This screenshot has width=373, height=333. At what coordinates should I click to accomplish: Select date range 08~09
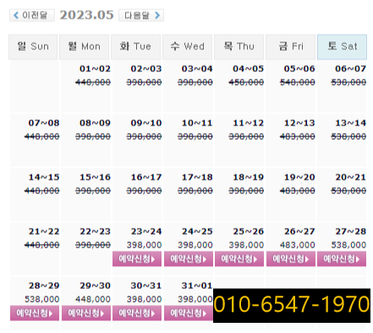coord(95,123)
